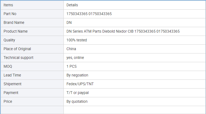Viewport: 206px width, 114px height.
Task: Select the 'Quality' label cell
Action: (9, 40)
